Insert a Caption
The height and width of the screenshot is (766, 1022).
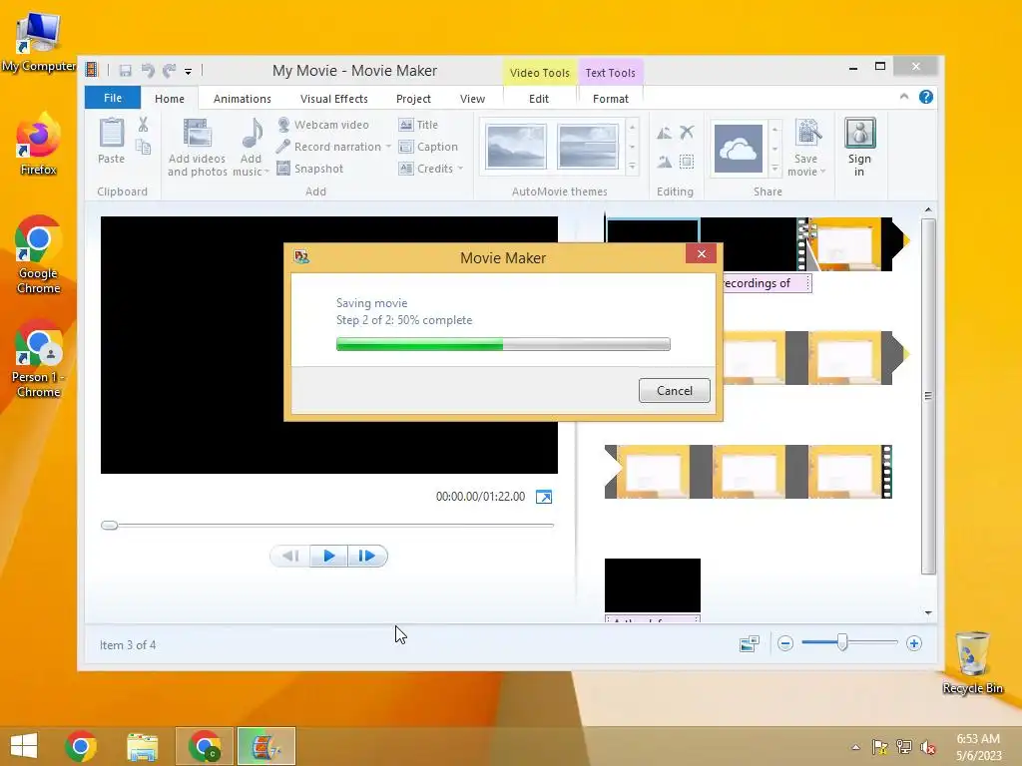[x=428, y=147]
